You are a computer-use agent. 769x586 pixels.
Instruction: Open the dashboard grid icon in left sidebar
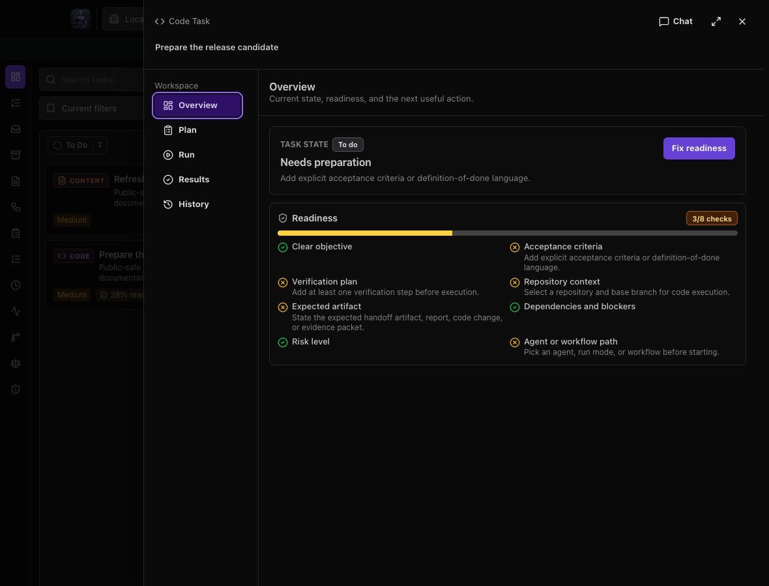pyautogui.click(x=15, y=77)
